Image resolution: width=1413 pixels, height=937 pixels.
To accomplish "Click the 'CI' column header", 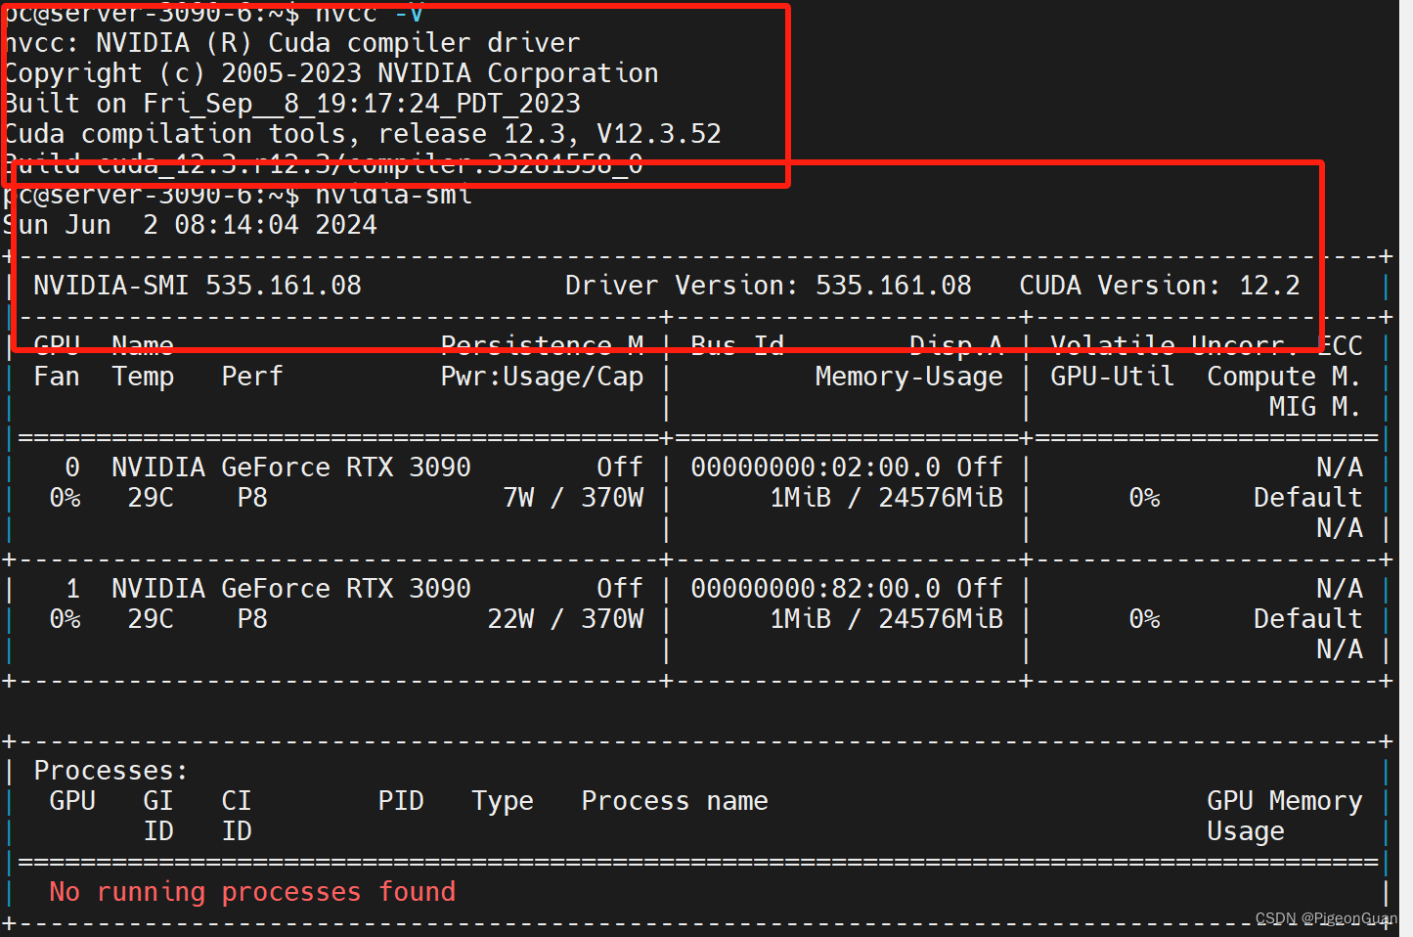I will pyautogui.click(x=237, y=801).
